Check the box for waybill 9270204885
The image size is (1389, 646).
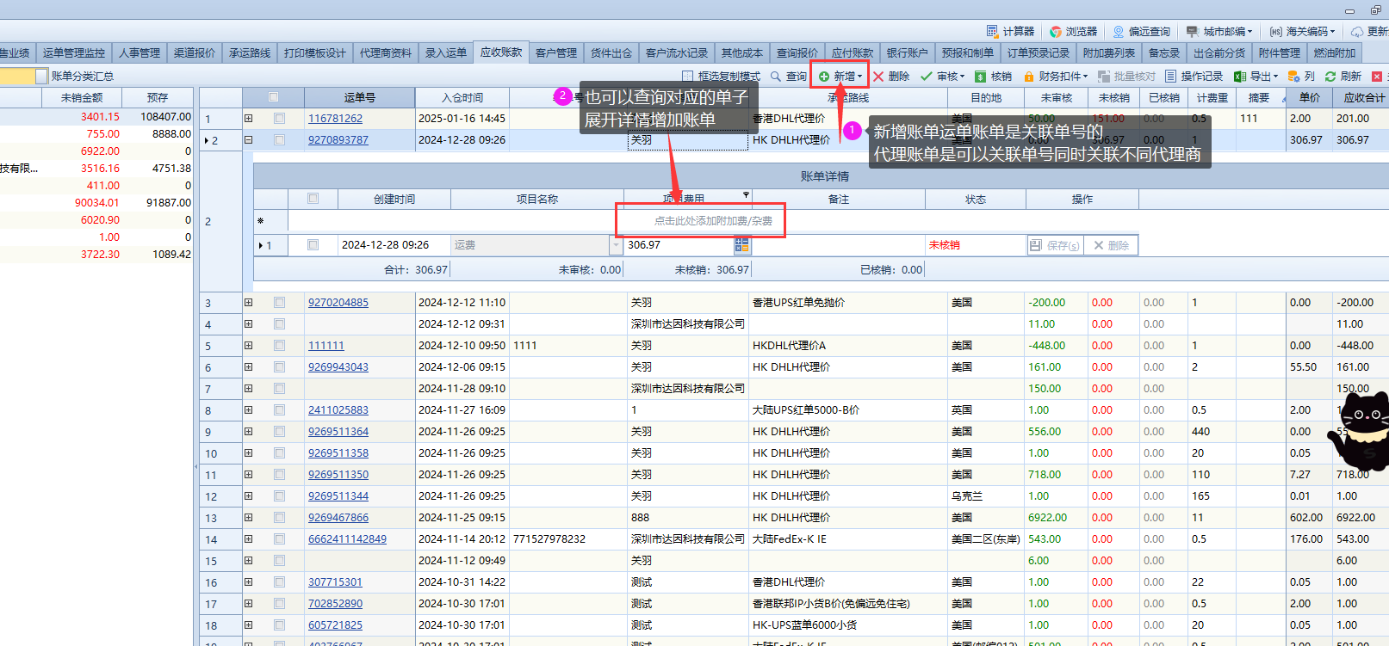tap(279, 303)
